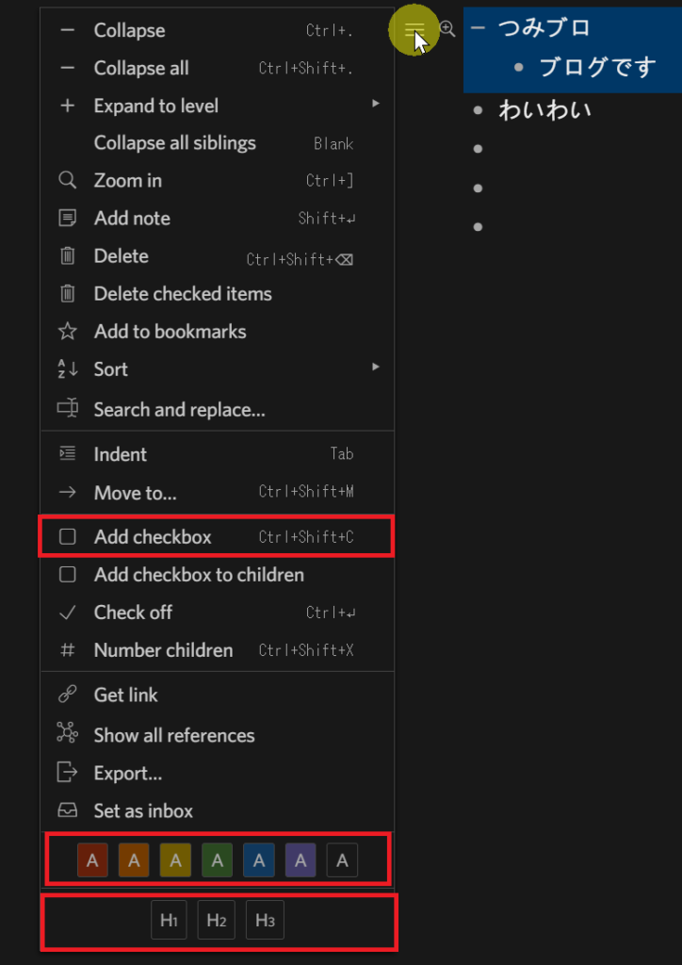This screenshot has width=682, height=965.
Task: Select Add checkbox to children
Action: click(x=217, y=575)
